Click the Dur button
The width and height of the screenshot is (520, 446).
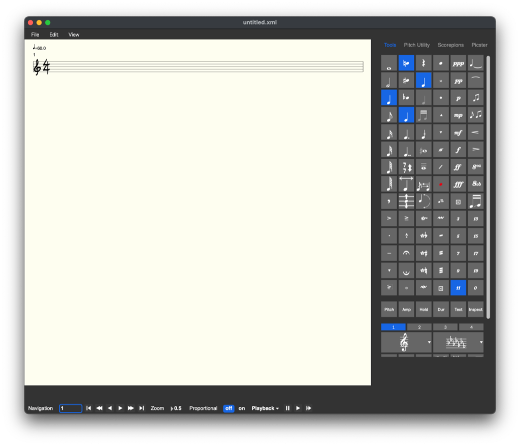click(x=441, y=309)
